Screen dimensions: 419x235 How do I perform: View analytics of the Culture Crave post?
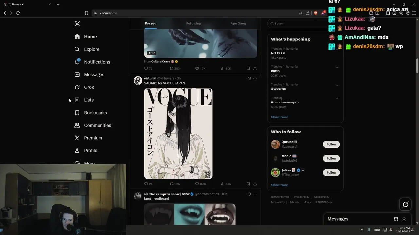coord(226,69)
